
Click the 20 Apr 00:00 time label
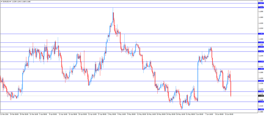click(83, 114)
